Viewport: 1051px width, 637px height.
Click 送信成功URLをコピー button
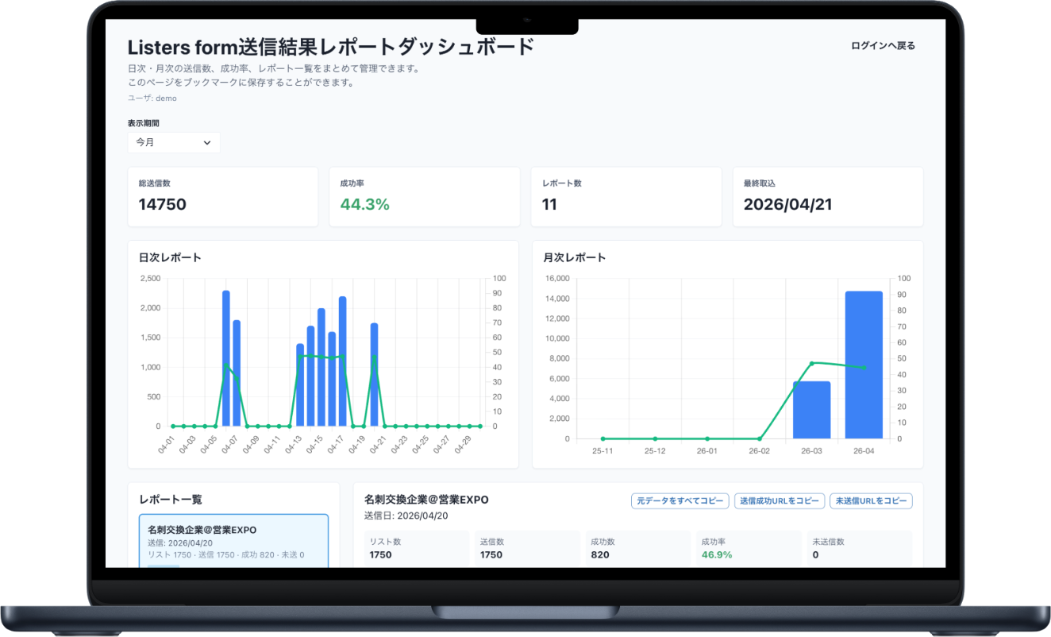[780, 501]
